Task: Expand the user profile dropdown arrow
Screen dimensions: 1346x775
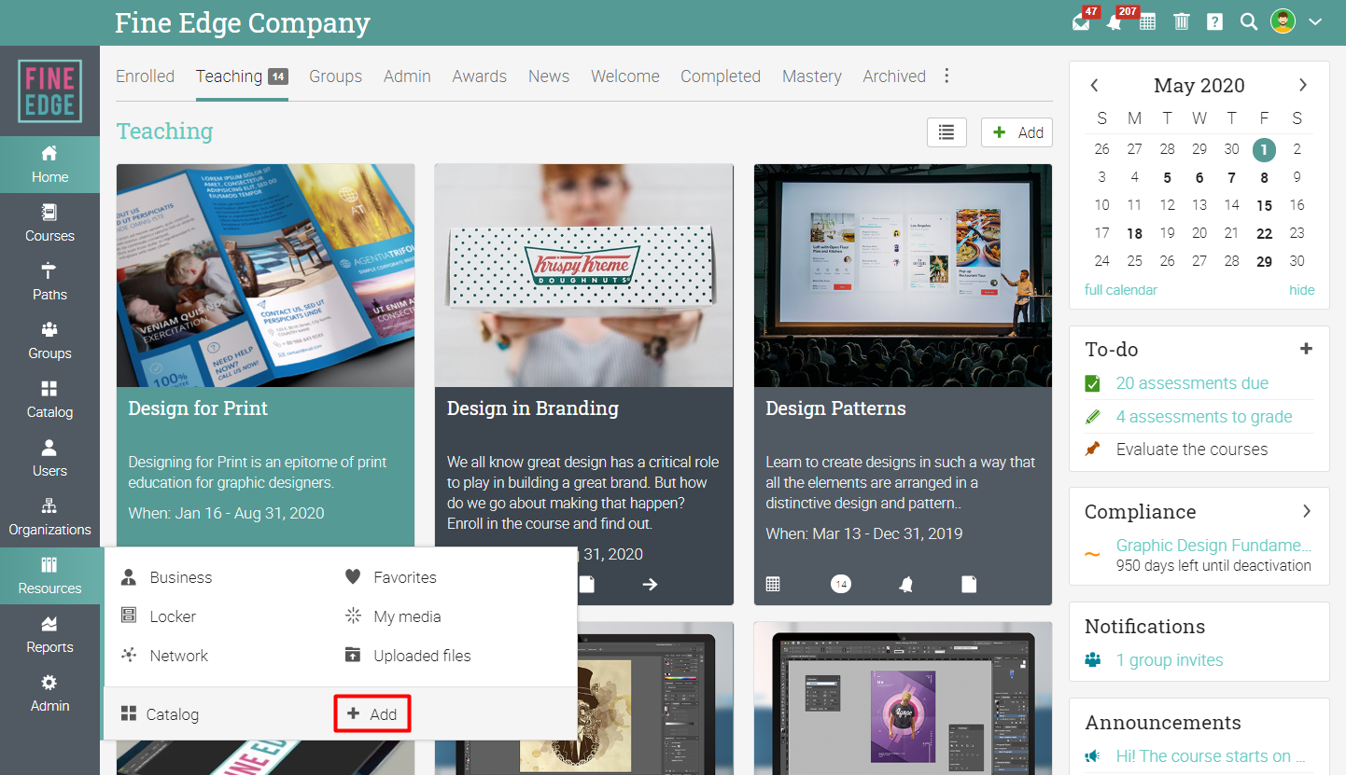Action: [1315, 21]
